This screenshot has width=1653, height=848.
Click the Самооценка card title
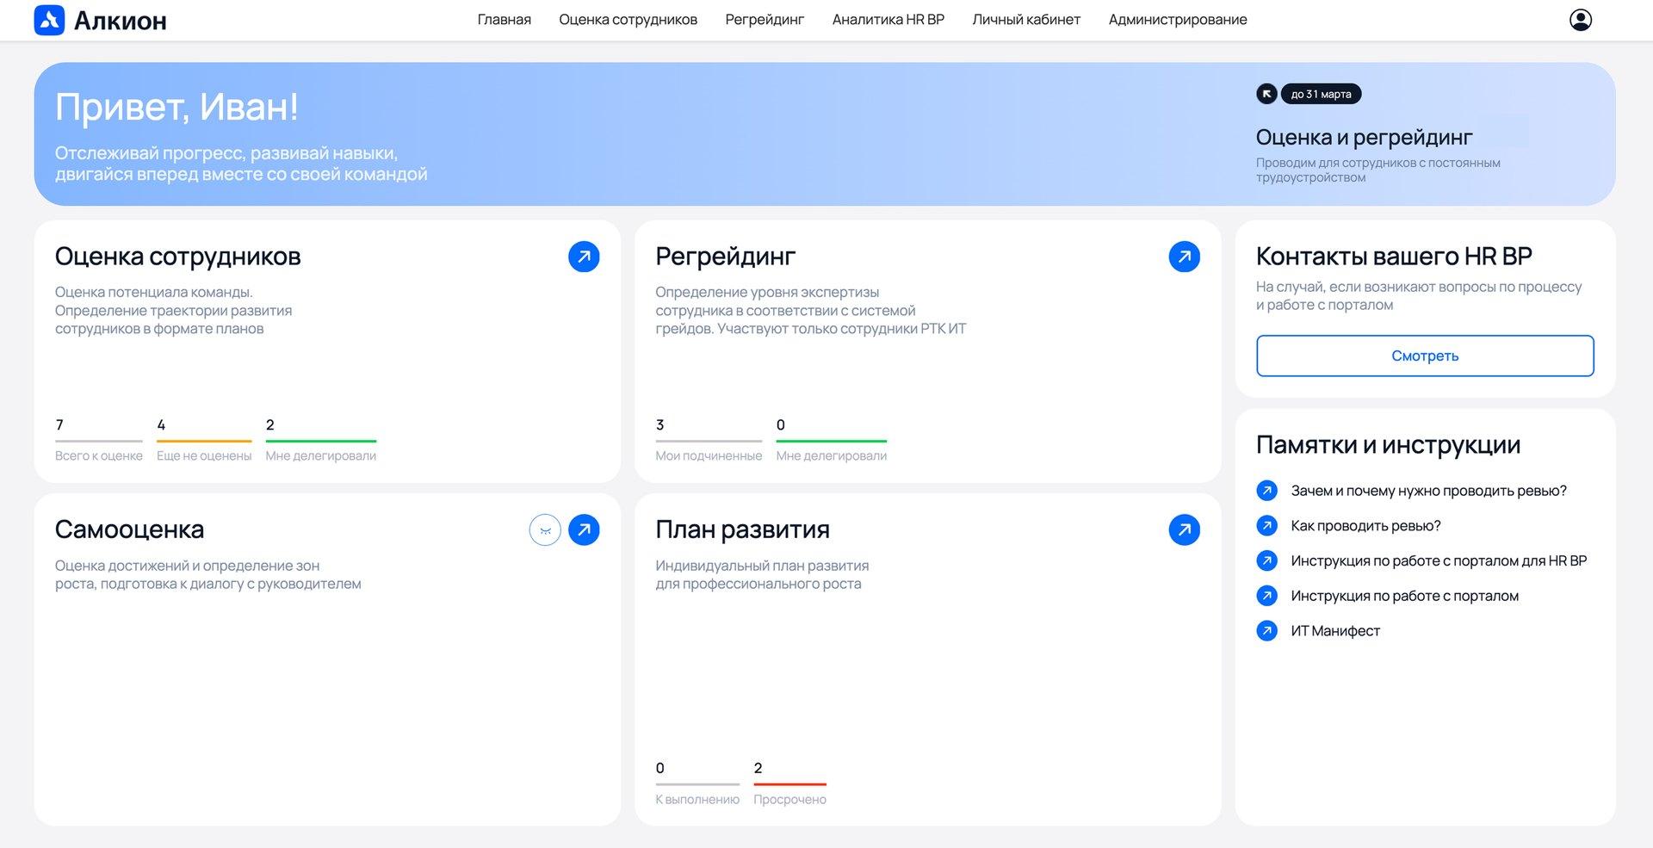[129, 529]
